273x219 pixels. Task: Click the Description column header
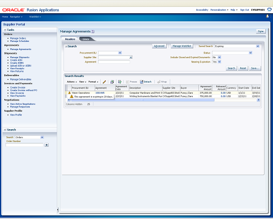click(145, 88)
